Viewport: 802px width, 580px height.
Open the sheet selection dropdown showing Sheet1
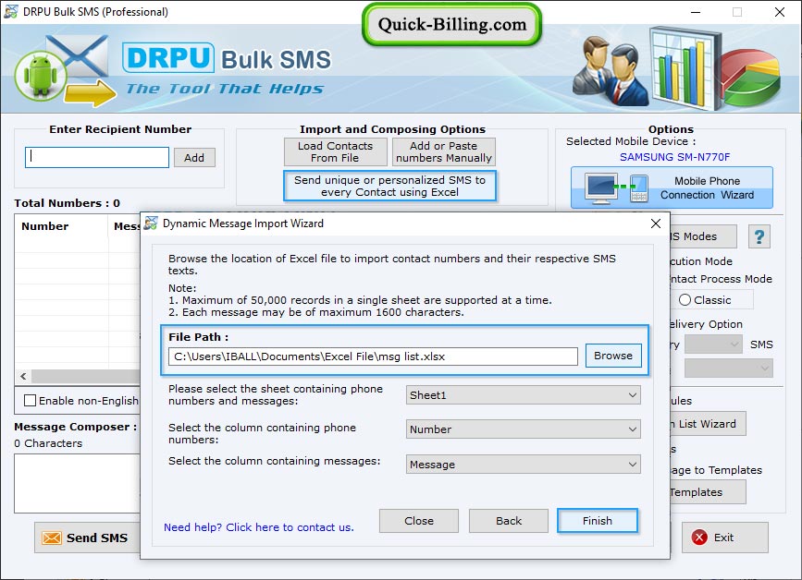(x=524, y=395)
